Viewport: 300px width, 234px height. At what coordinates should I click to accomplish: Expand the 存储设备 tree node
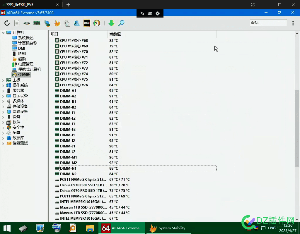(3, 106)
